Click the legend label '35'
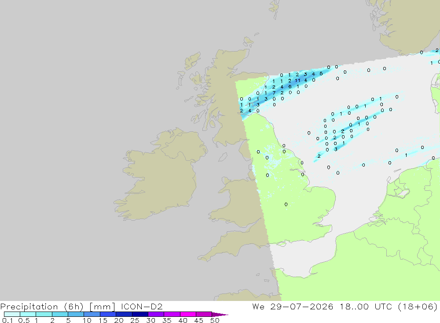This screenshot has width=440, height=323. [x=167, y=320]
